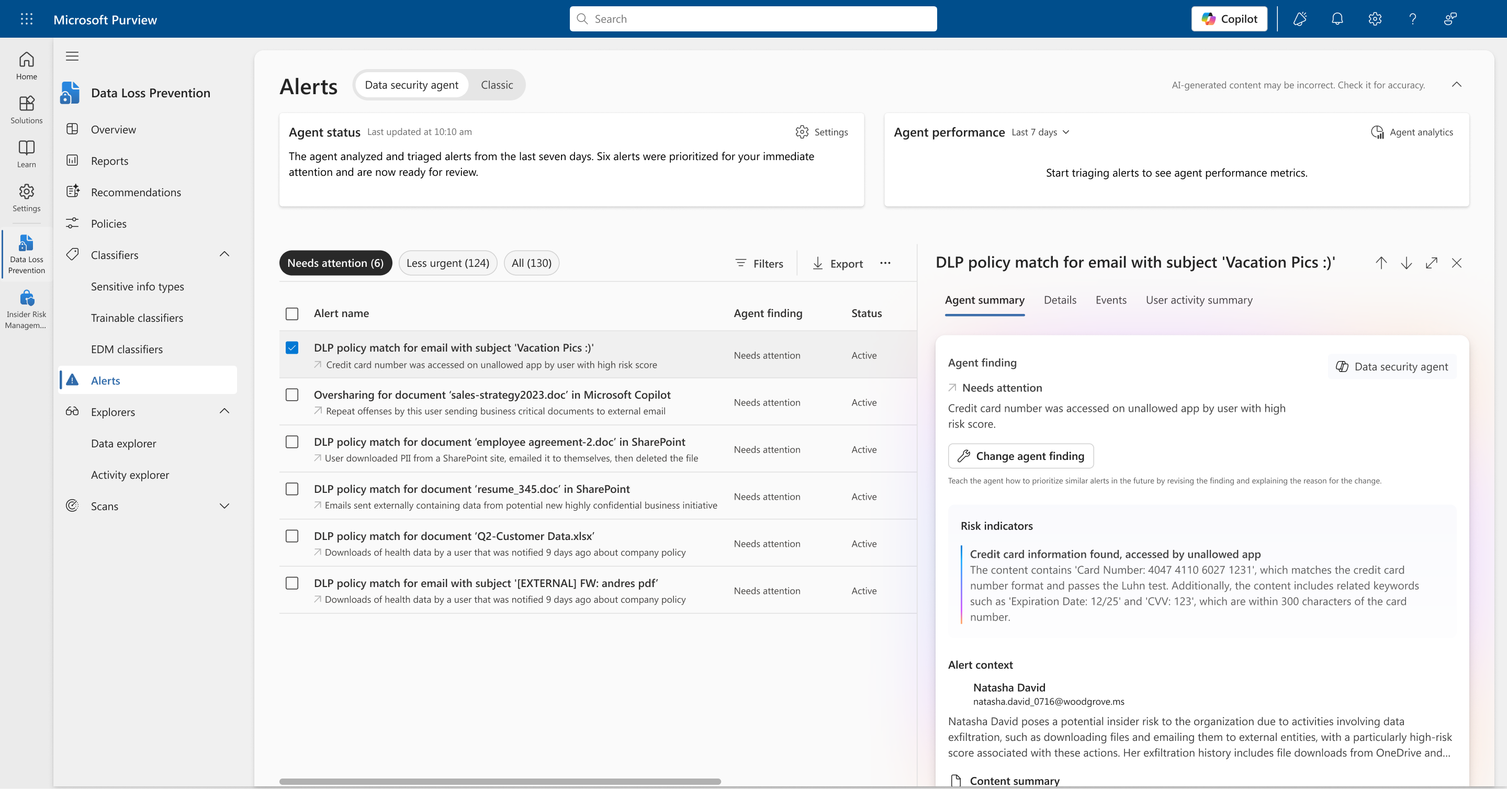Switch to Data security agent view
This screenshot has width=1507, height=789.
411,85
